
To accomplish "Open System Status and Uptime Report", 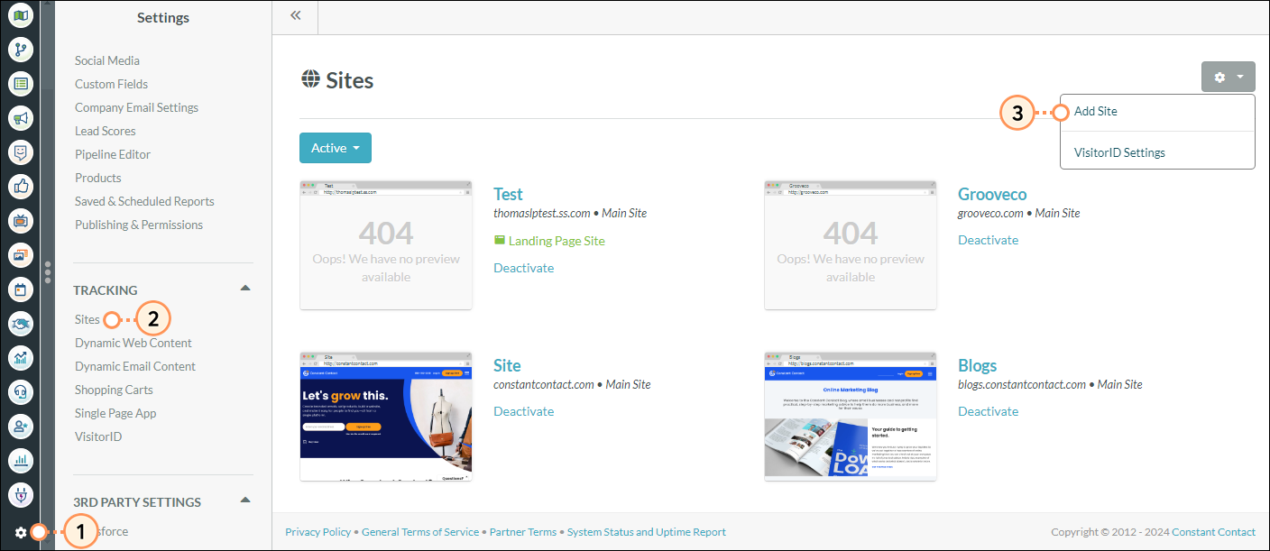I will (647, 532).
